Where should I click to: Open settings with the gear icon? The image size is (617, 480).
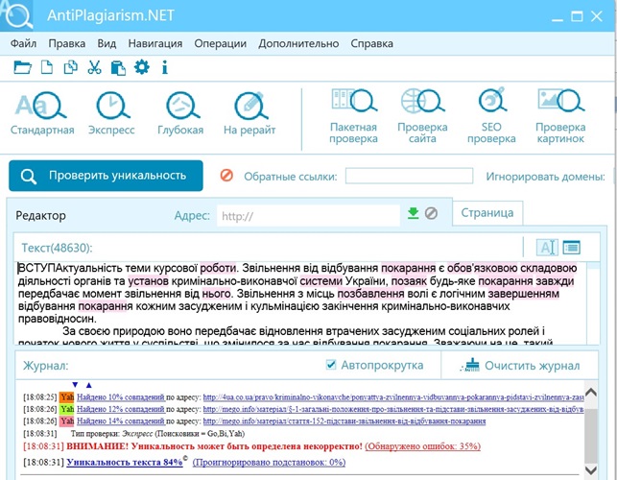(142, 67)
